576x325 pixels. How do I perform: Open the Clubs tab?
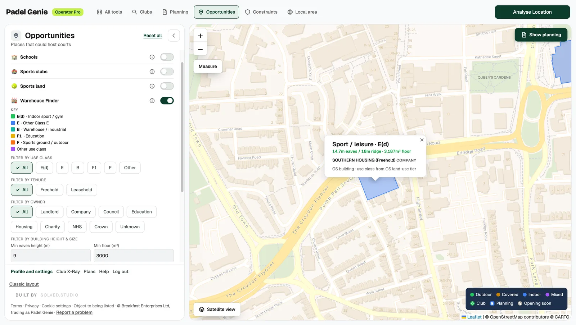click(x=142, y=12)
